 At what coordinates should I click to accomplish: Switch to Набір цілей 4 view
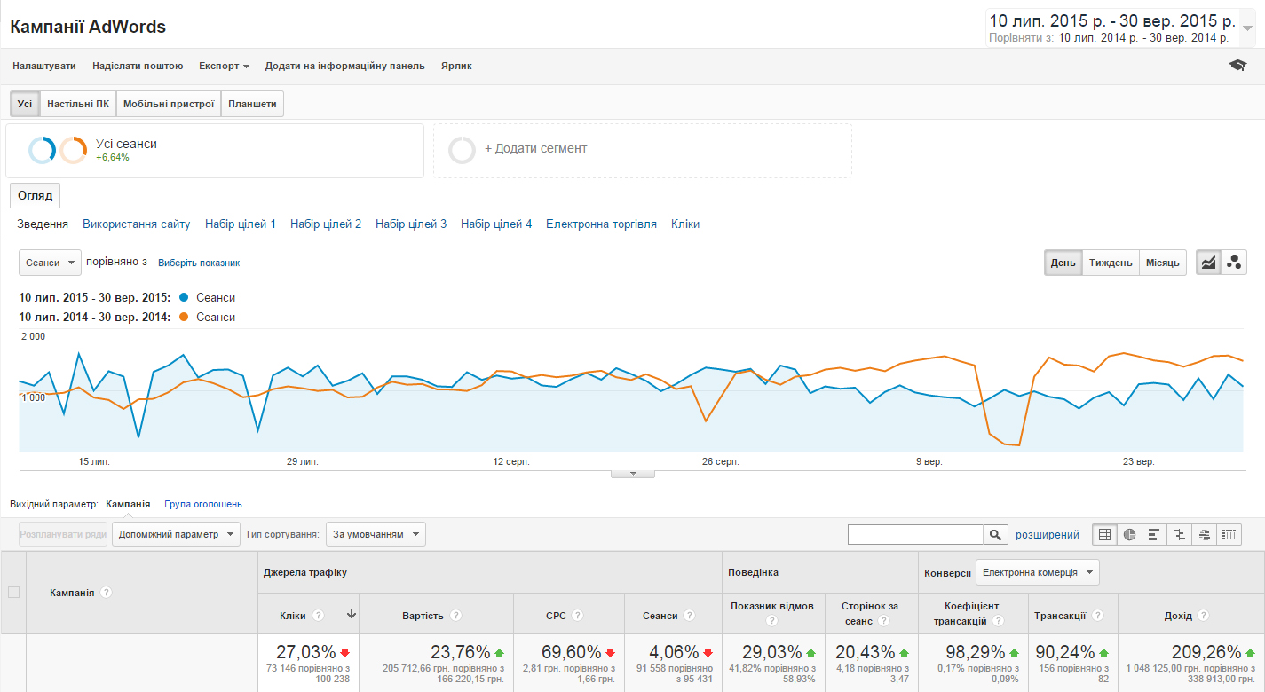496,224
